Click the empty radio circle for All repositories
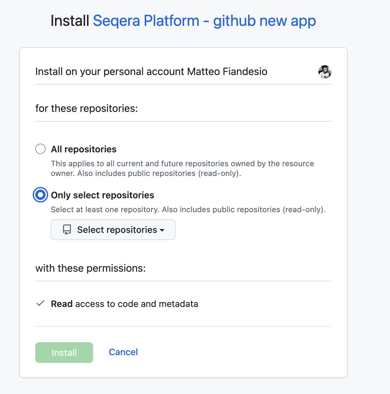Screen dimensions: 390x394 tap(40, 149)
